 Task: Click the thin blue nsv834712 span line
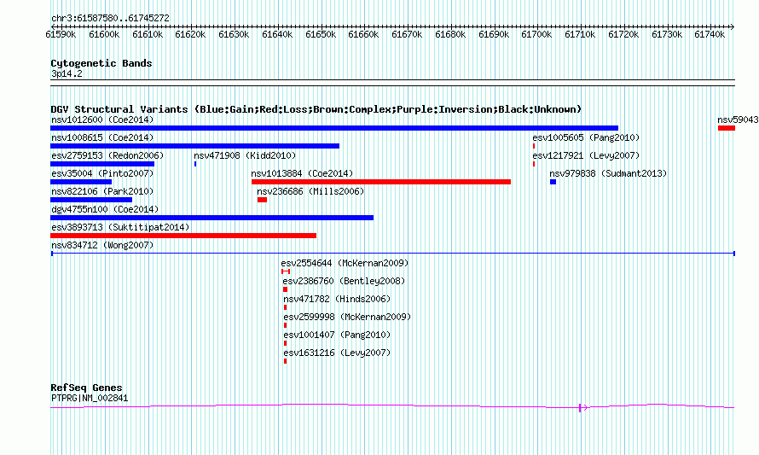pos(393,254)
